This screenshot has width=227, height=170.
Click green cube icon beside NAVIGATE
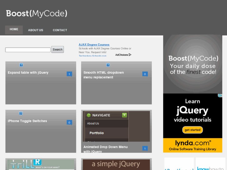[89, 115]
